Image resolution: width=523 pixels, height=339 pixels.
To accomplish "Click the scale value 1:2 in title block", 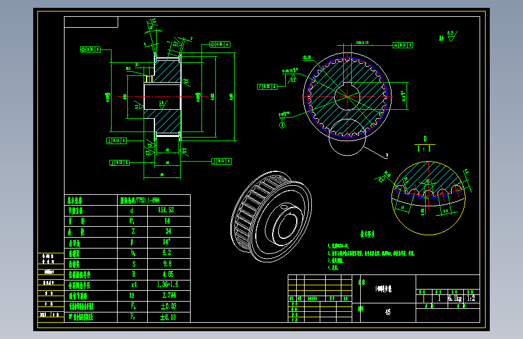I will point(471,299).
